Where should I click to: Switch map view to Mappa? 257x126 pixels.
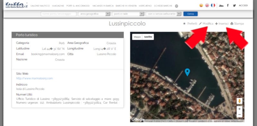point(137,37)
